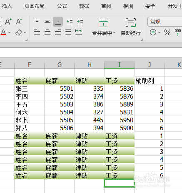The height and width of the screenshot is (193, 182).
Task: Select cell with value 445
Action: (90, 120)
